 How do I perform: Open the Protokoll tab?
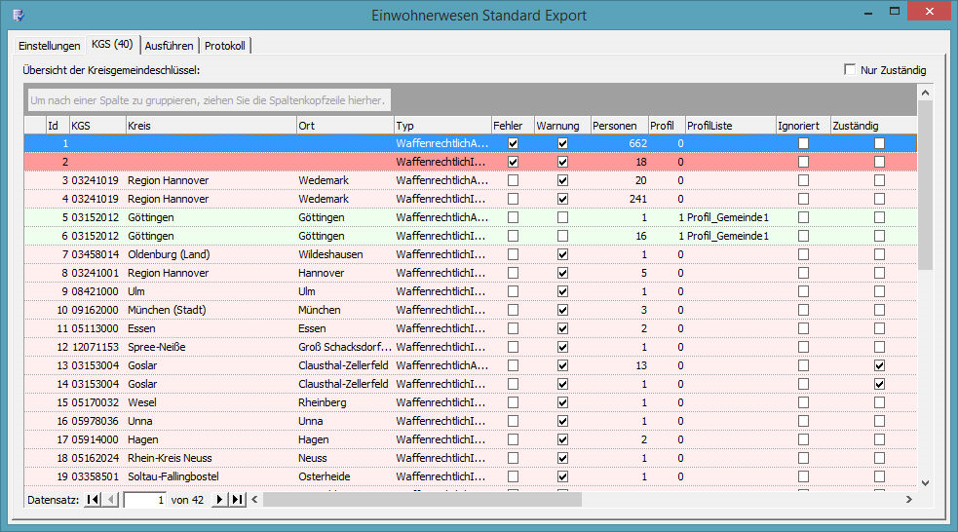[225, 46]
